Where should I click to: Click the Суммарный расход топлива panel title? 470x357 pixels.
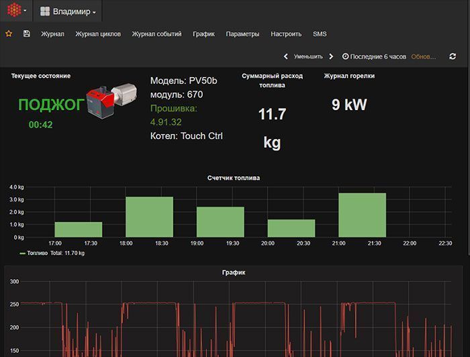pos(272,81)
